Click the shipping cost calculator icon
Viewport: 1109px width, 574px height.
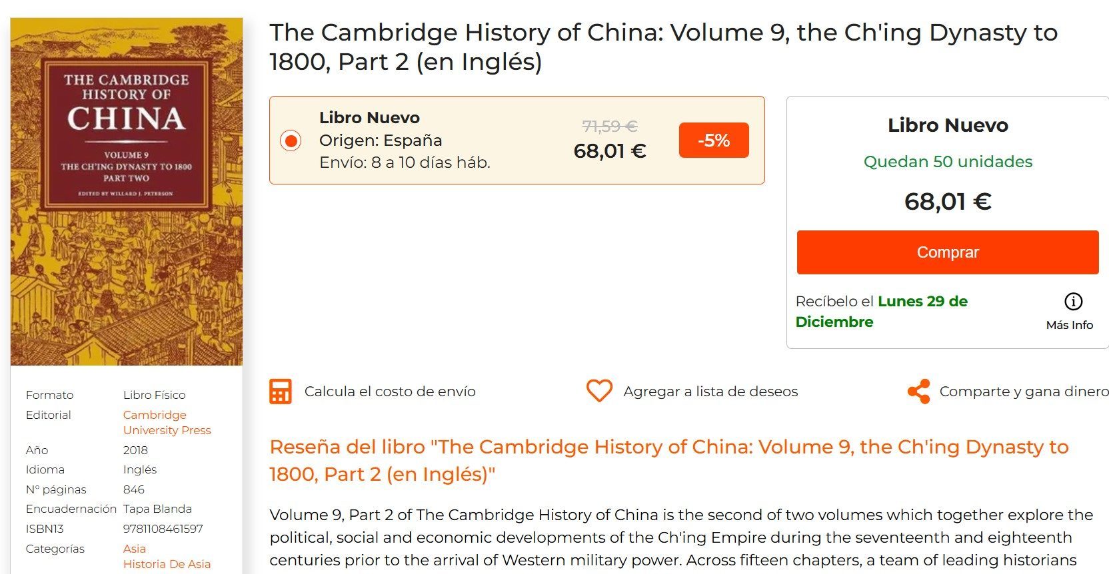tap(281, 392)
